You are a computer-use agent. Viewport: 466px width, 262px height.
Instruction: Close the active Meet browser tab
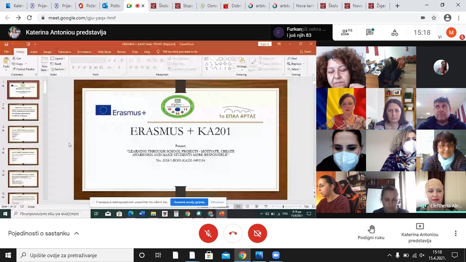[x=143, y=6]
